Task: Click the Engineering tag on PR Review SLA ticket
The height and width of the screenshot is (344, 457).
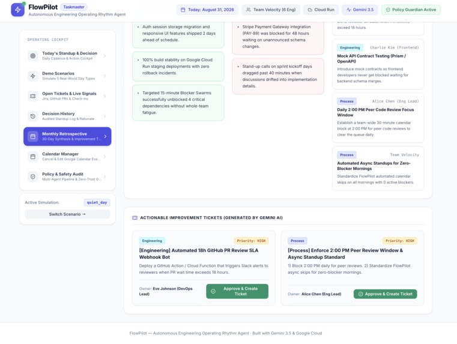Action: click(x=152, y=241)
